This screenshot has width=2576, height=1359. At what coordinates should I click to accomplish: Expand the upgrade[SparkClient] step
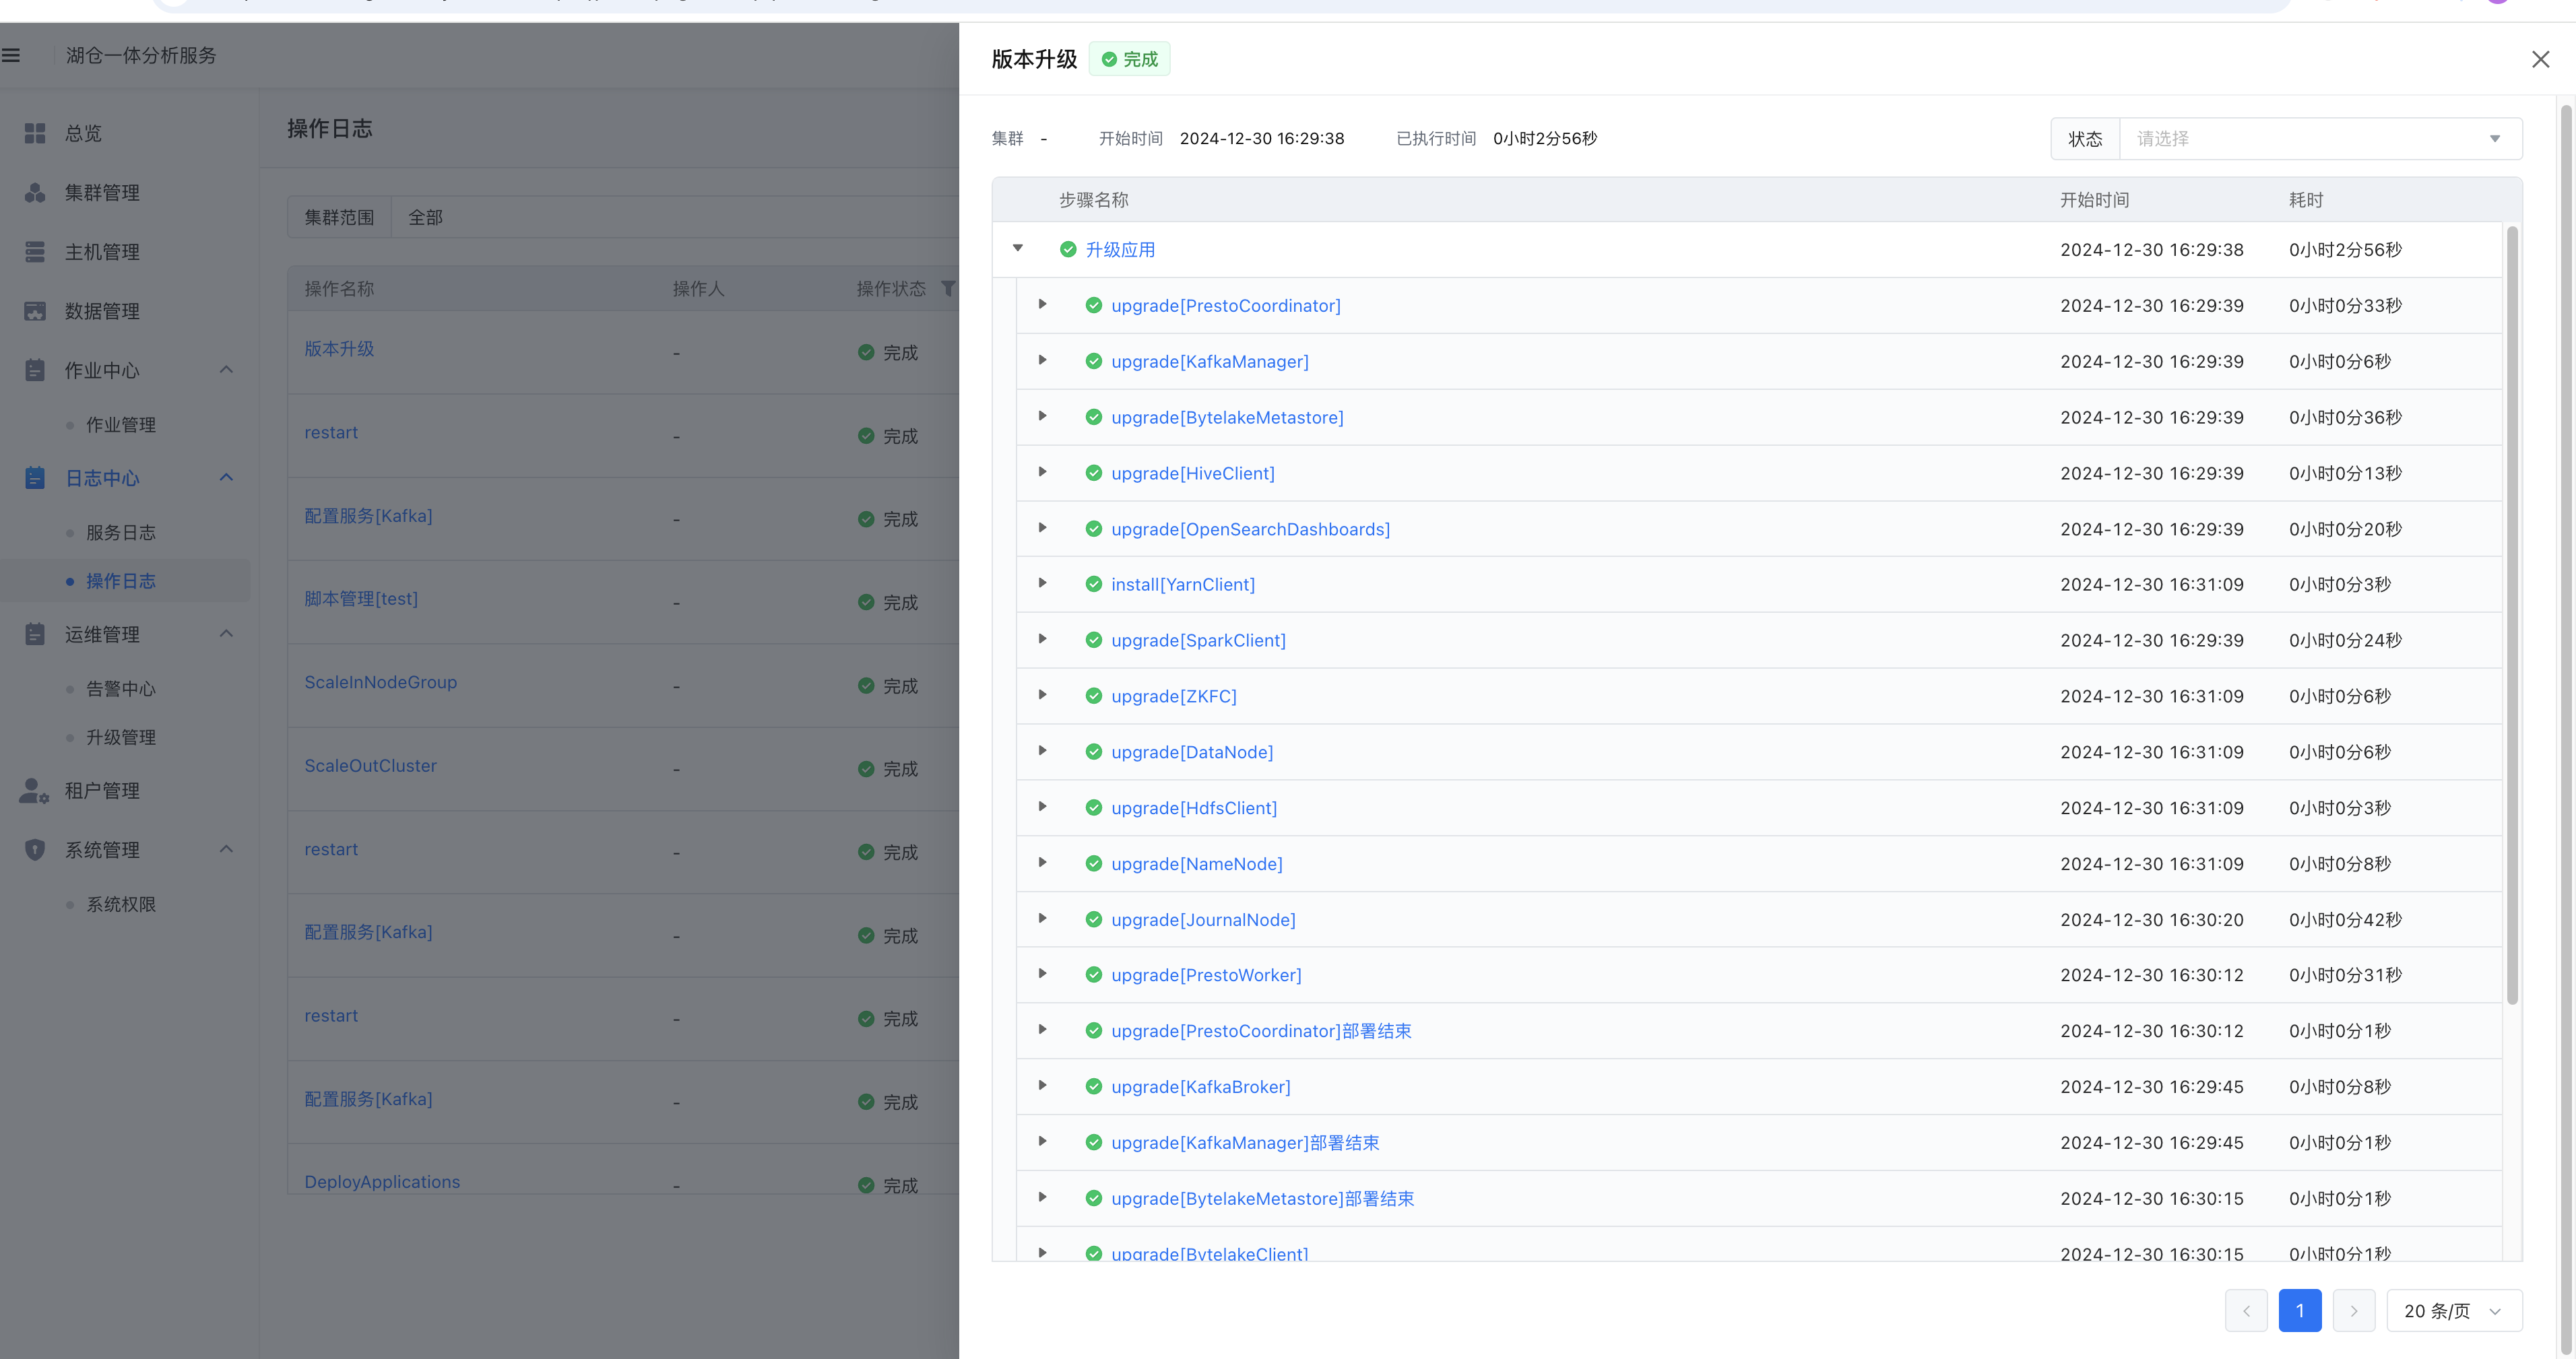pos(1042,639)
